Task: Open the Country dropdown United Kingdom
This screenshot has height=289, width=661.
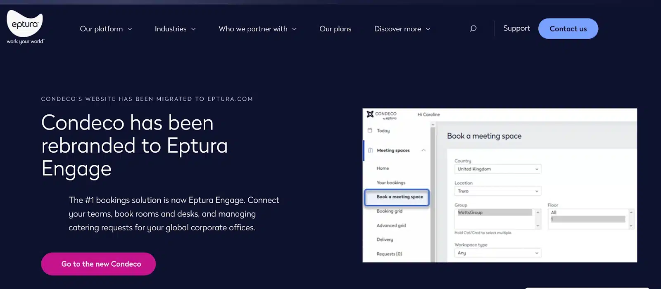Action: (497, 169)
